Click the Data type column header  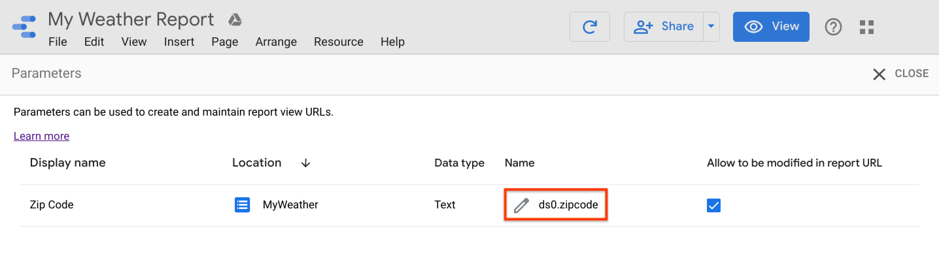(459, 163)
